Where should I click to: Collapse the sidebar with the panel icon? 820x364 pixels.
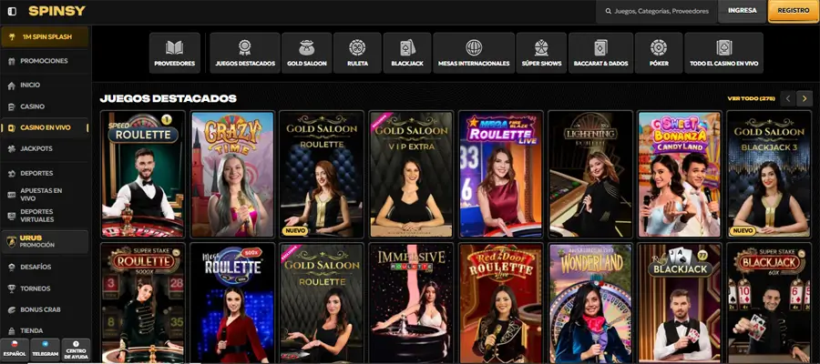(x=12, y=11)
